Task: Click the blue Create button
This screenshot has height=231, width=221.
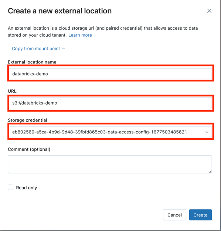Action: 200,215
